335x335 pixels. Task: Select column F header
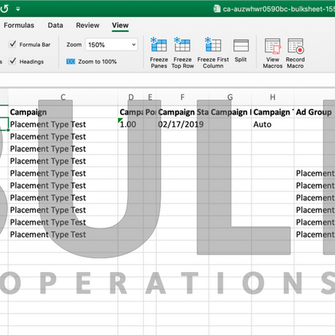(x=182, y=97)
